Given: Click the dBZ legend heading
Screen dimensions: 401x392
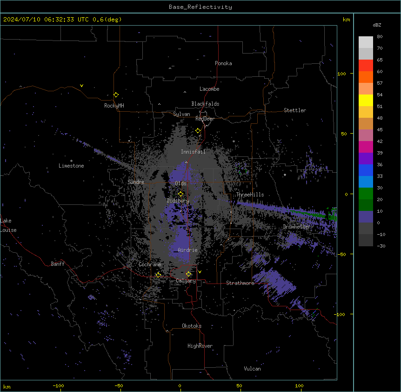Looking at the screenshot, I should (377, 25).
